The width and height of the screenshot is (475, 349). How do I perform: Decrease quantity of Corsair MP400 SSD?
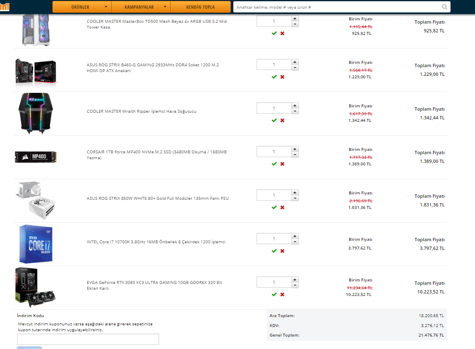click(295, 155)
